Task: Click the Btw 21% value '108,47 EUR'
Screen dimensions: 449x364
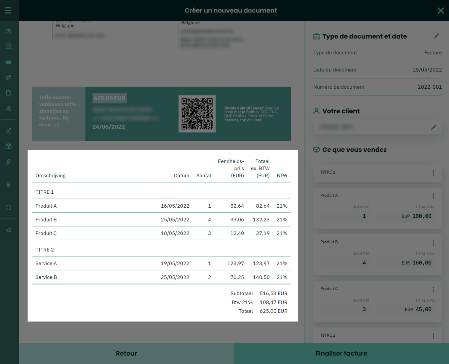Action: (x=273, y=302)
